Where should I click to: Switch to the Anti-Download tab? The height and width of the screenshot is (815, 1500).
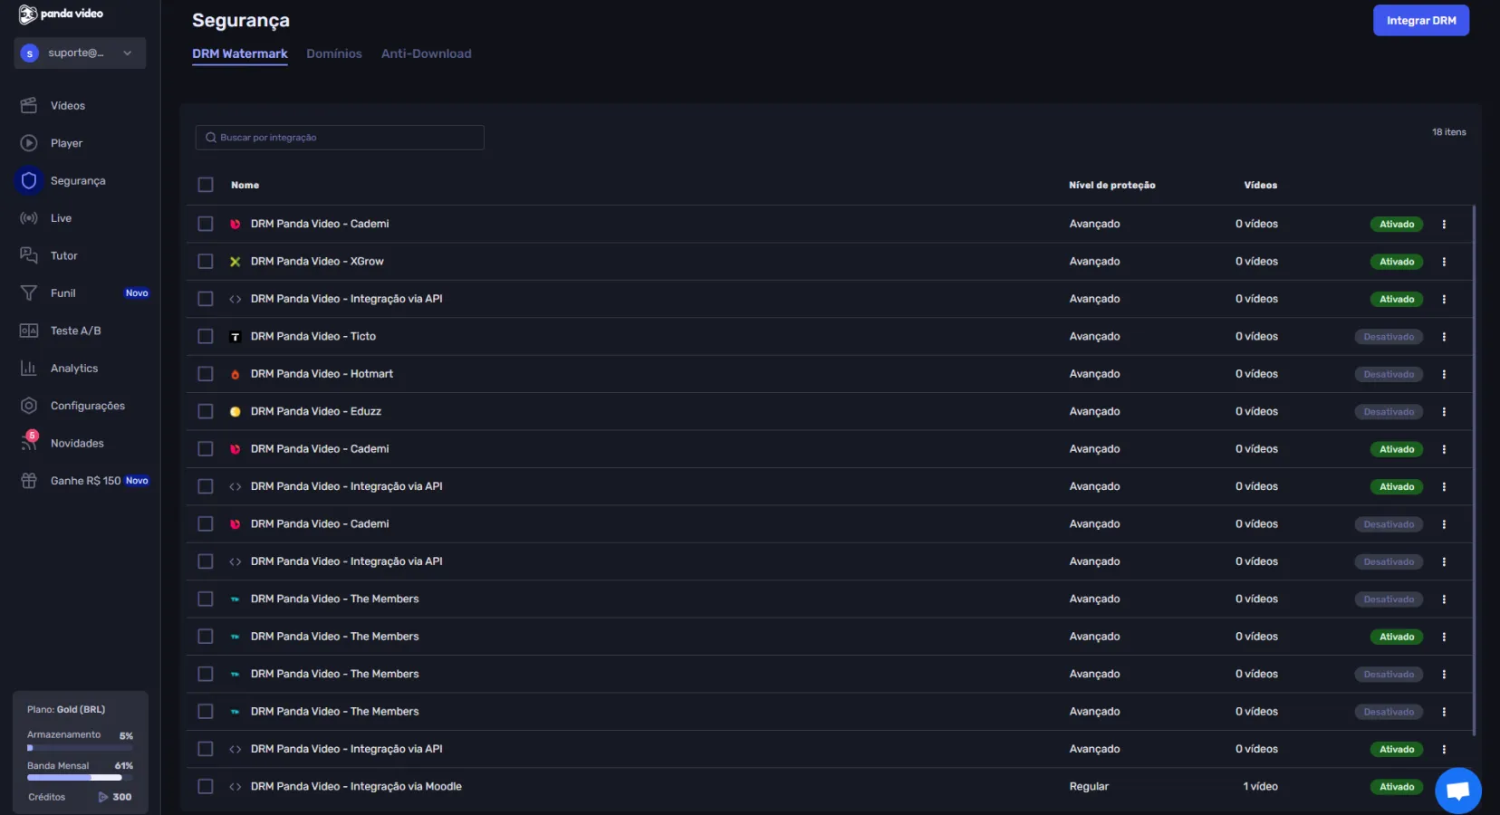pyautogui.click(x=427, y=54)
